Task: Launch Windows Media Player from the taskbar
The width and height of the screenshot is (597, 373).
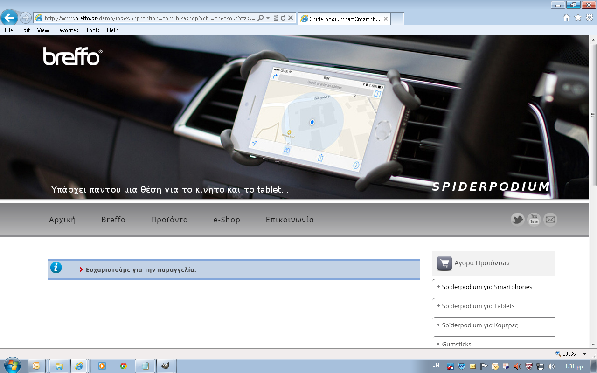Action: (102, 366)
